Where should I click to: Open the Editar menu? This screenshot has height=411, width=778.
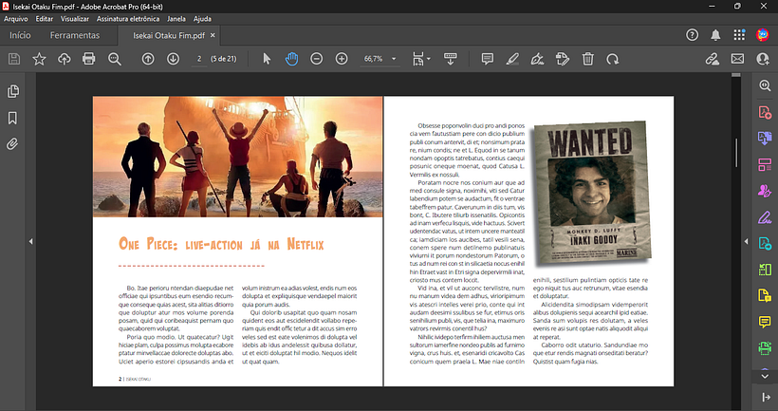[45, 19]
